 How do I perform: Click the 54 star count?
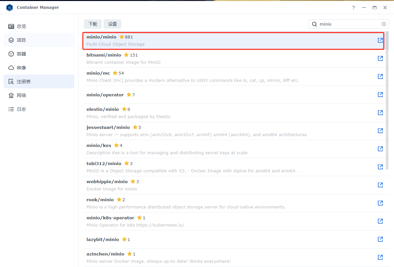pyautogui.click(x=121, y=73)
